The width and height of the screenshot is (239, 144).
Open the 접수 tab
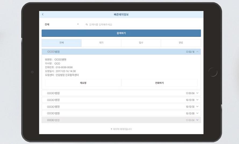(x=141, y=43)
